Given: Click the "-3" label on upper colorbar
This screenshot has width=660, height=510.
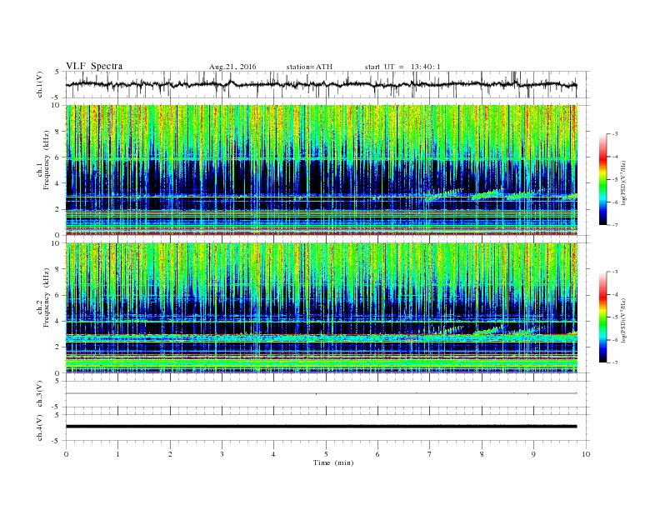Looking at the screenshot, I should pos(615,134).
